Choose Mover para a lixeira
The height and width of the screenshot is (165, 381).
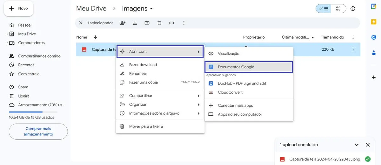click(160, 126)
